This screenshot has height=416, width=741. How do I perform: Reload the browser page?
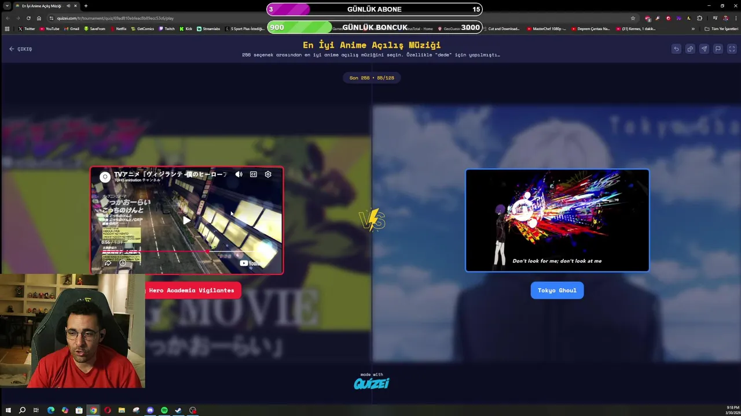(28, 18)
